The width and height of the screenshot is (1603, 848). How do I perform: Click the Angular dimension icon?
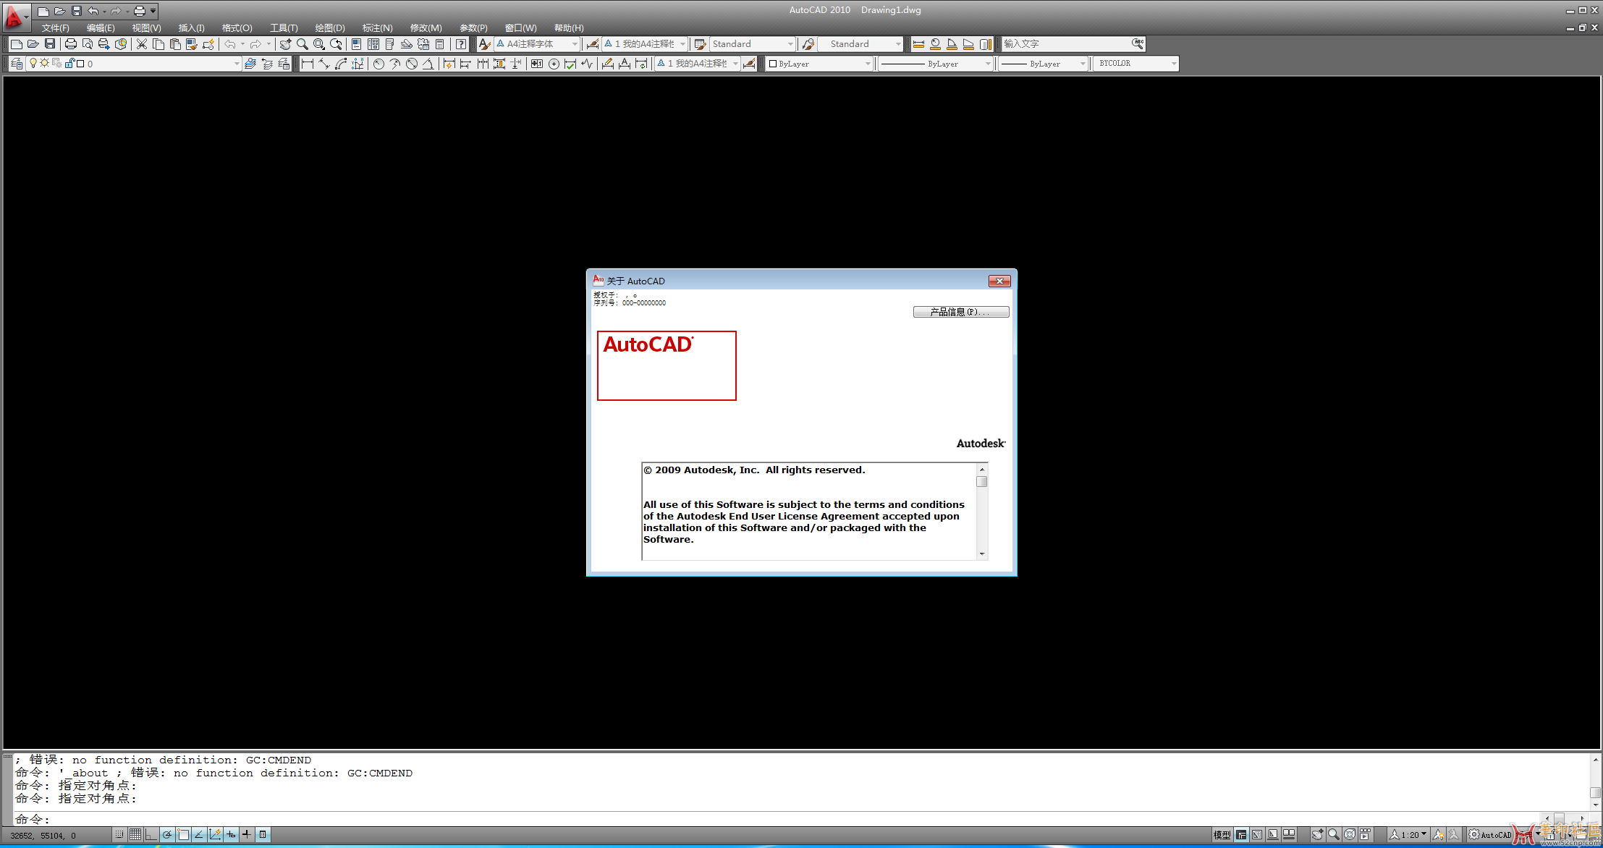coord(428,64)
